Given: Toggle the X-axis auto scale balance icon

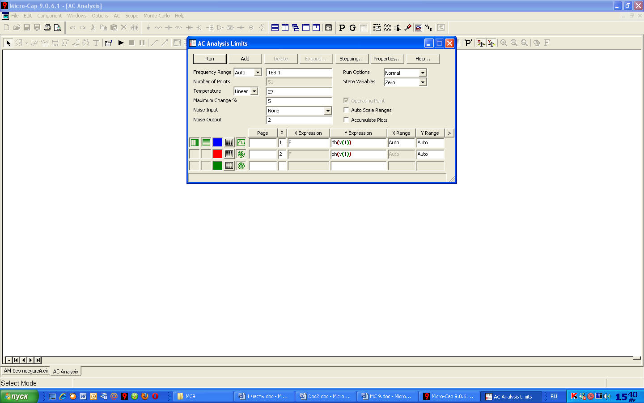Looking at the screenshot, I should point(481,43).
